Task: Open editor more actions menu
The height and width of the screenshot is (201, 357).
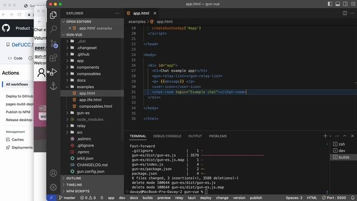Action: coord(353,13)
